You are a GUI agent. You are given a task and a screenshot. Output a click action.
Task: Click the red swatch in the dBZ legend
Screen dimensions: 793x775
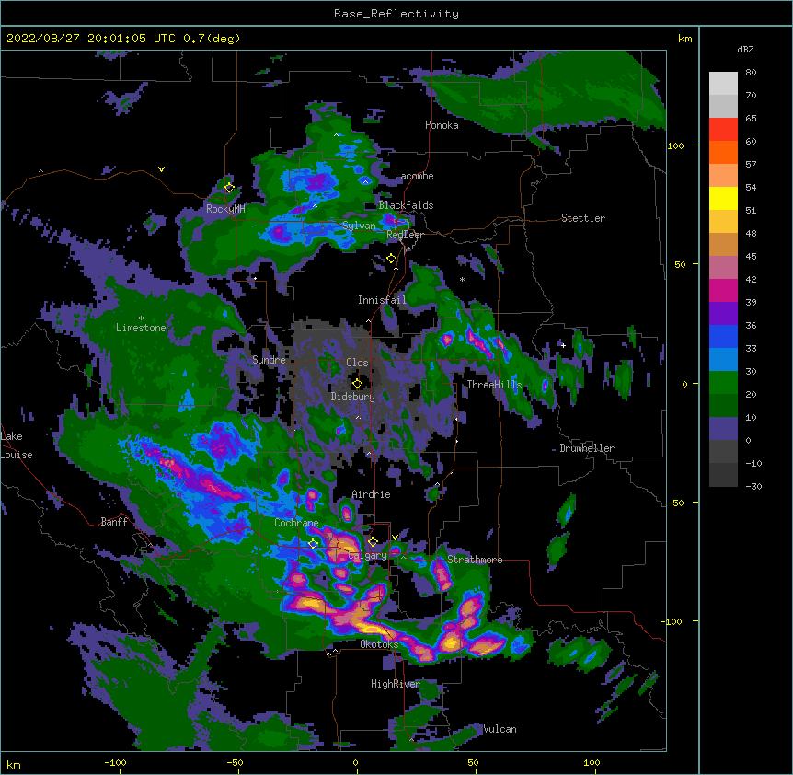tap(723, 129)
